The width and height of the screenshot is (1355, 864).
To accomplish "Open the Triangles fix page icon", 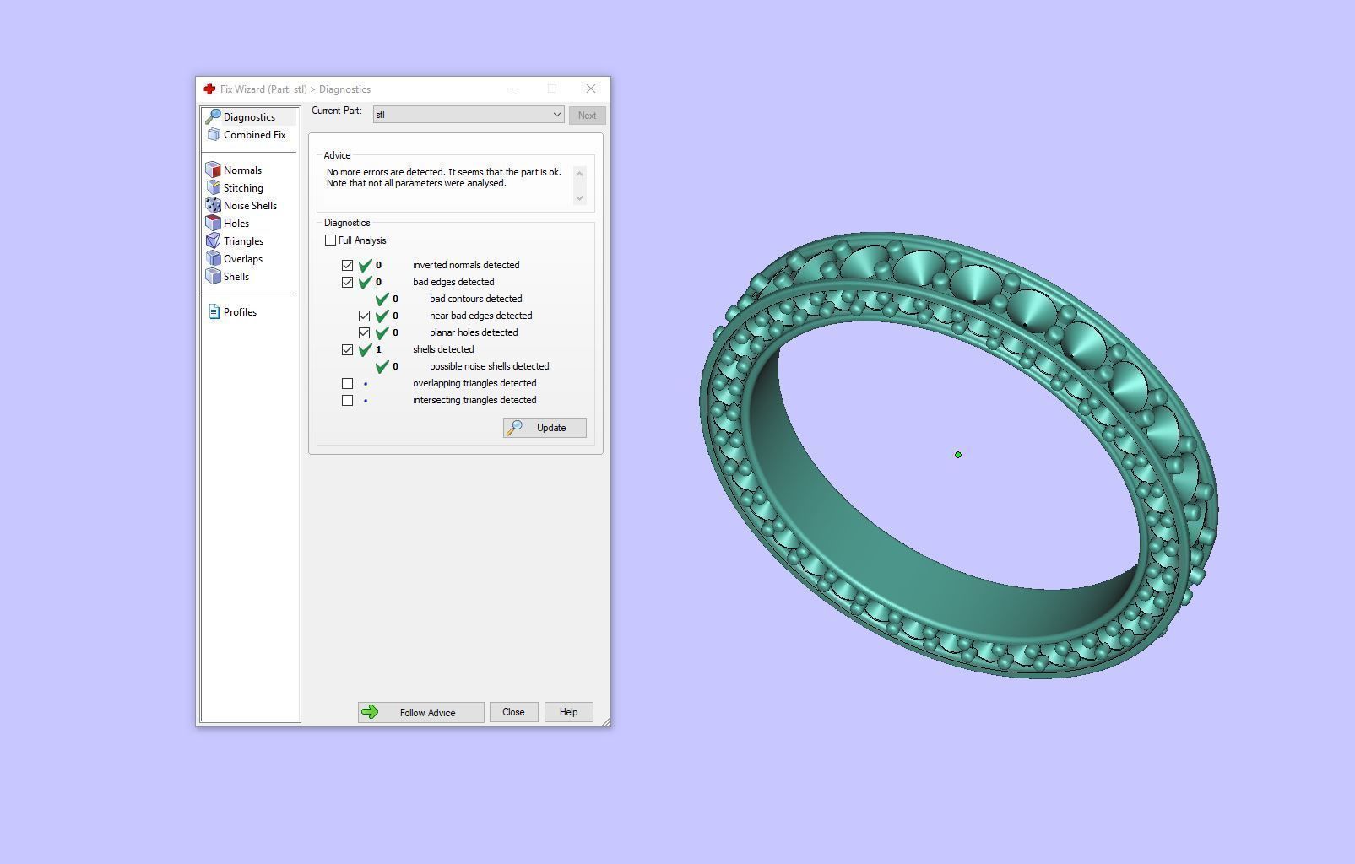I will tap(214, 241).
